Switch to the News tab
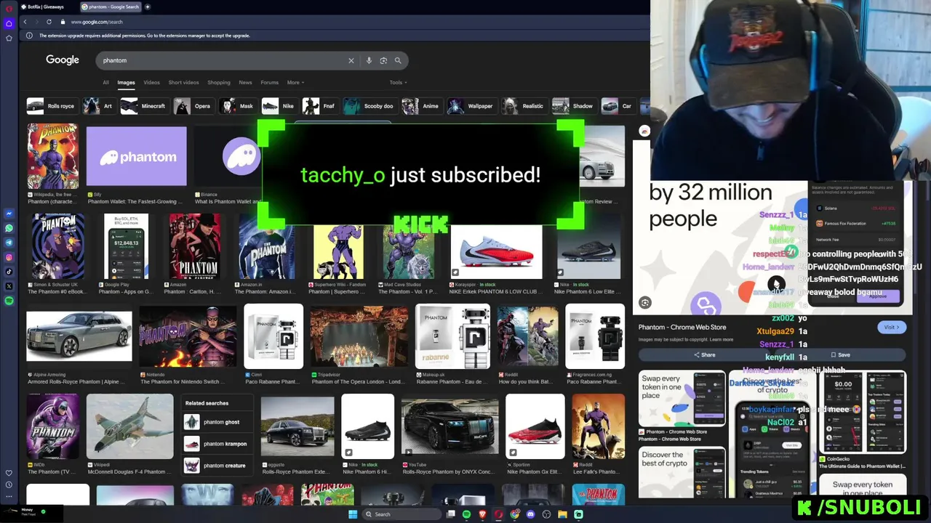This screenshot has width=931, height=523. pos(245,82)
